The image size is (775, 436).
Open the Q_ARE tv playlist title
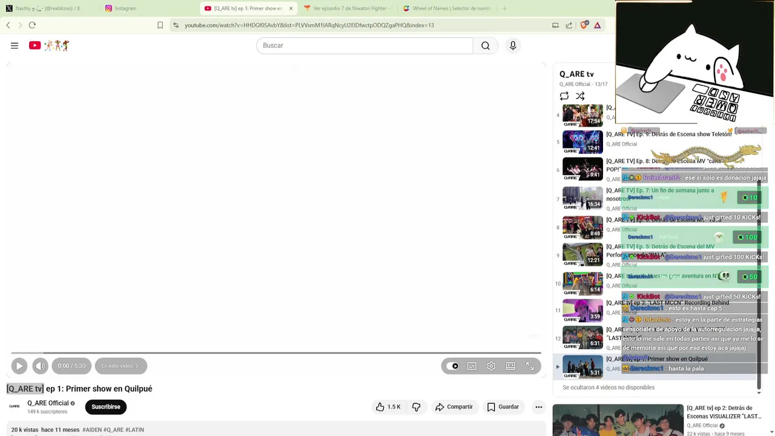576,74
